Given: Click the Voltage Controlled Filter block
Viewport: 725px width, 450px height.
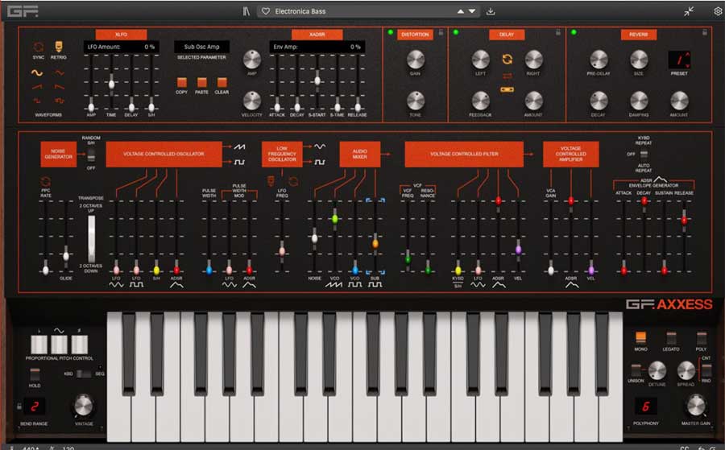Looking at the screenshot, I should (x=464, y=154).
